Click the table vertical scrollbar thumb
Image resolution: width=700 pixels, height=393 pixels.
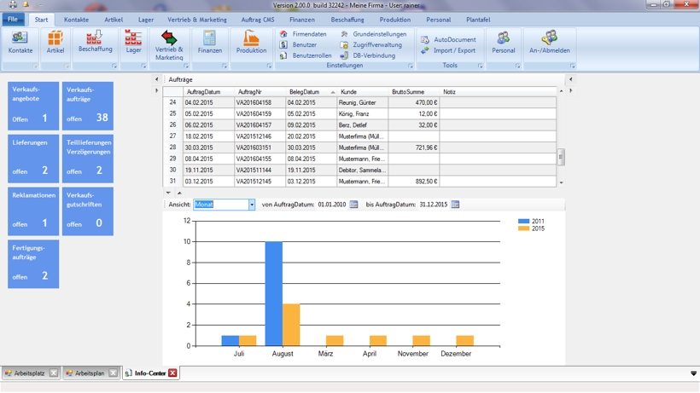click(561, 157)
